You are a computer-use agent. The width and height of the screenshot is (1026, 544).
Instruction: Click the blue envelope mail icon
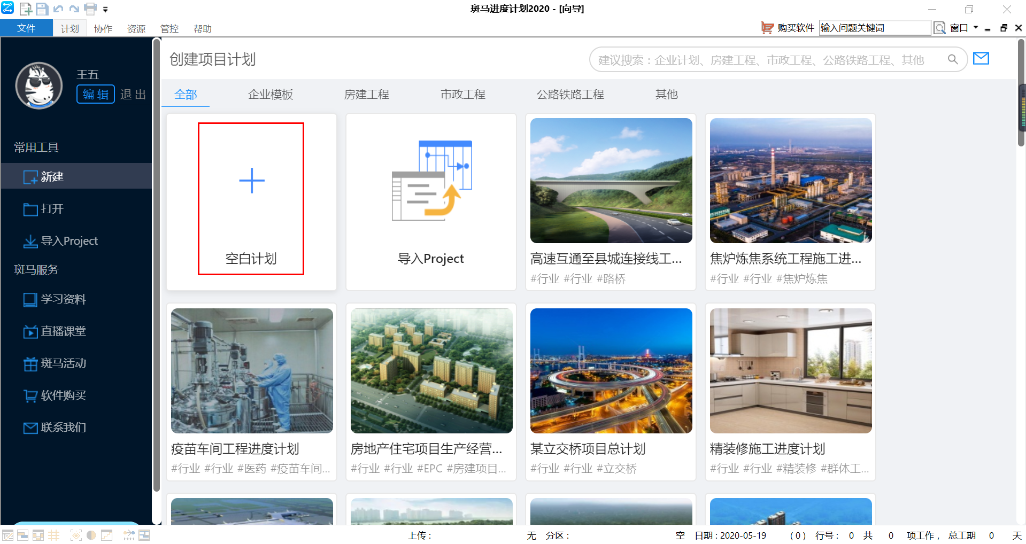pyautogui.click(x=981, y=58)
